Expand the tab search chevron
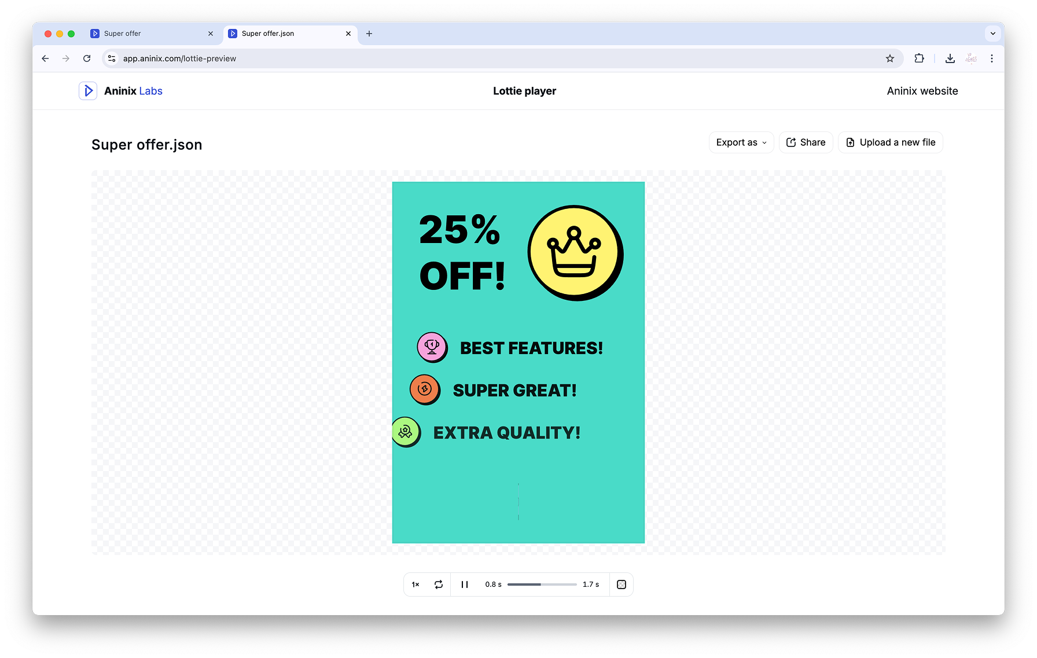 pyautogui.click(x=993, y=34)
